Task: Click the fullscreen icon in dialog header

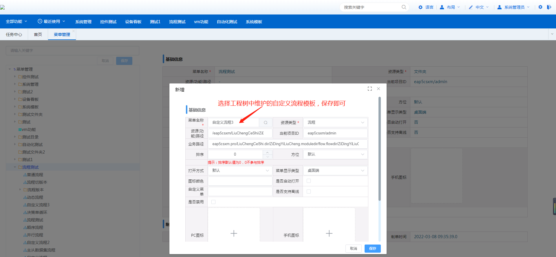Action: tap(370, 89)
